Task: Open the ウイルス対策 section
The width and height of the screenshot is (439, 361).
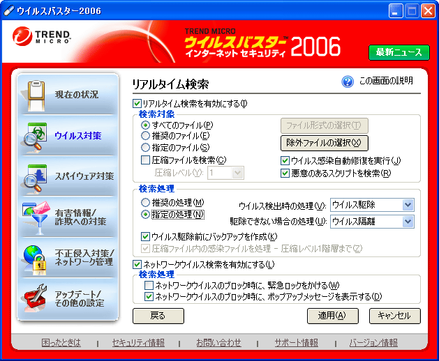Action: (x=68, y=136)
